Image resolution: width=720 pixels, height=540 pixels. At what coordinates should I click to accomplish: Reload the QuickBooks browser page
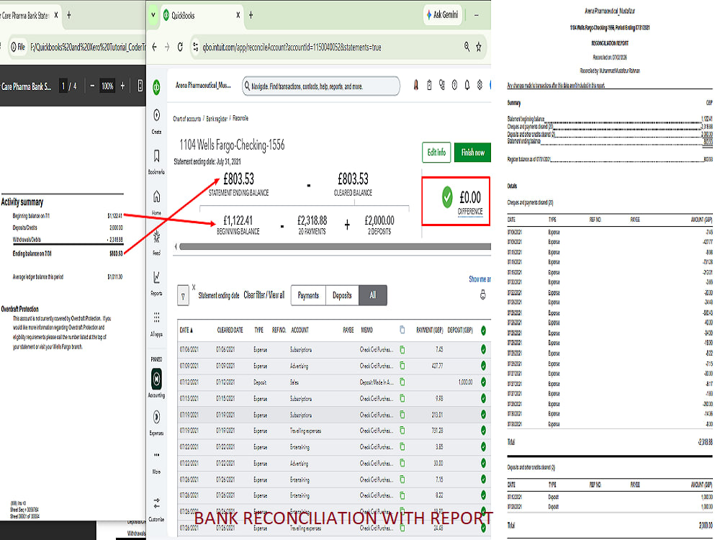(180, 47)
